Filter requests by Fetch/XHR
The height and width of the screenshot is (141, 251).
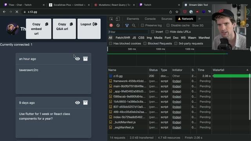tap(123, 38)
